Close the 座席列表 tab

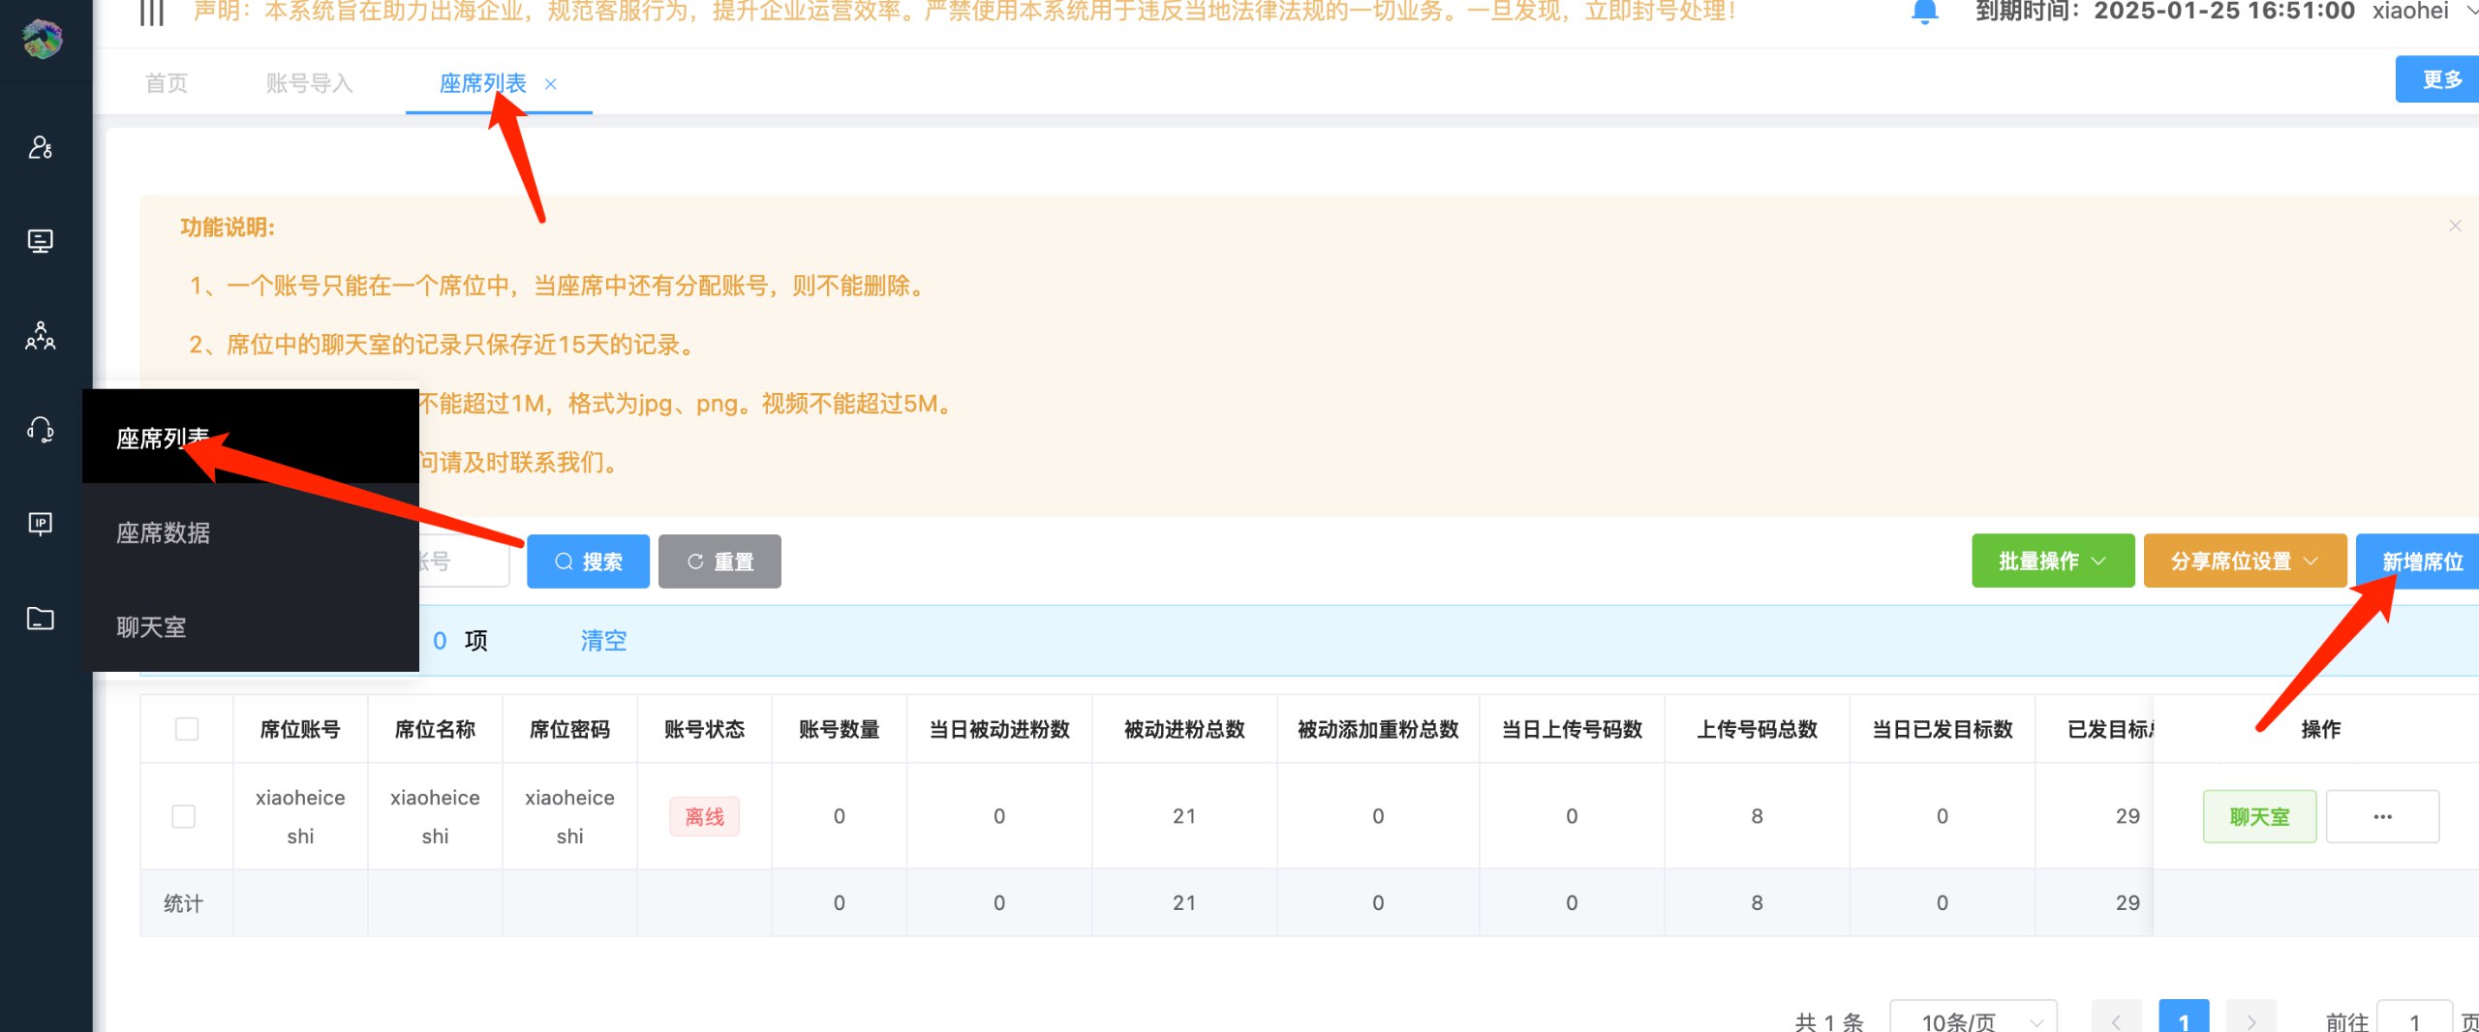click(551, 84)
